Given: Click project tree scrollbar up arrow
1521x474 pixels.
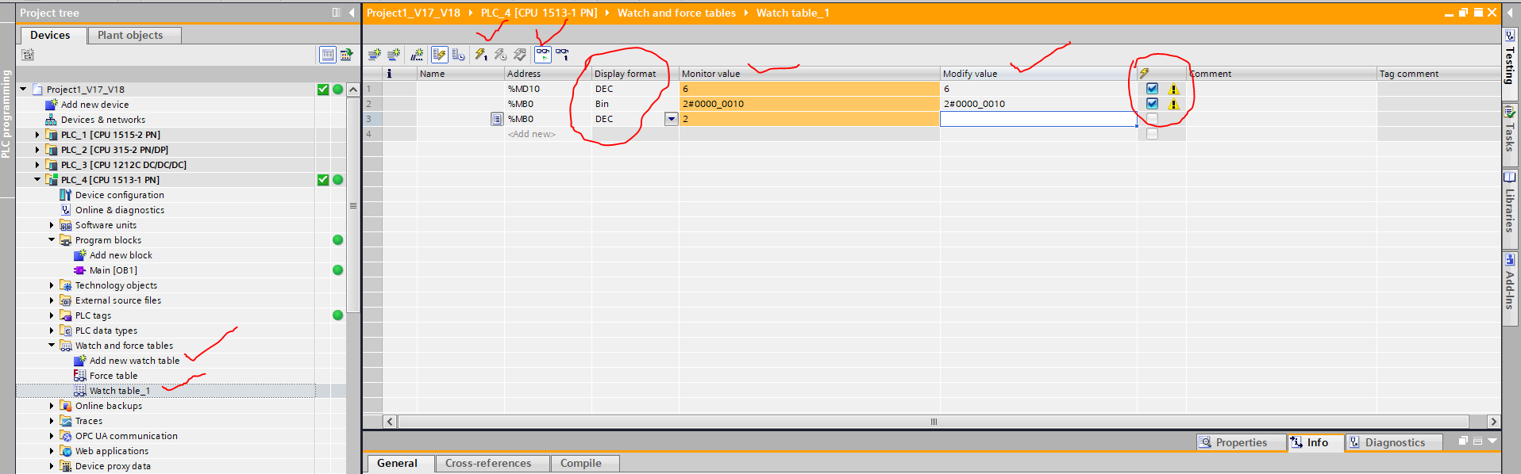Looking at the screenshot, I should coord(353,90).
